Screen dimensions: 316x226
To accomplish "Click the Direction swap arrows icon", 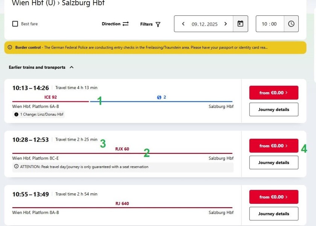I will tap(126, 24).
